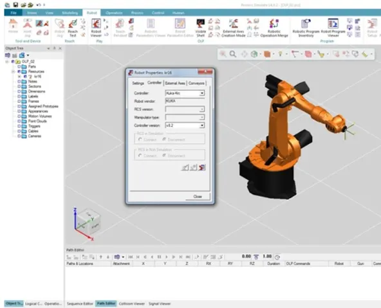Switch to the Collision Viewer tab
The height and width of the screenshot is (308, 381).
(132, 303)
